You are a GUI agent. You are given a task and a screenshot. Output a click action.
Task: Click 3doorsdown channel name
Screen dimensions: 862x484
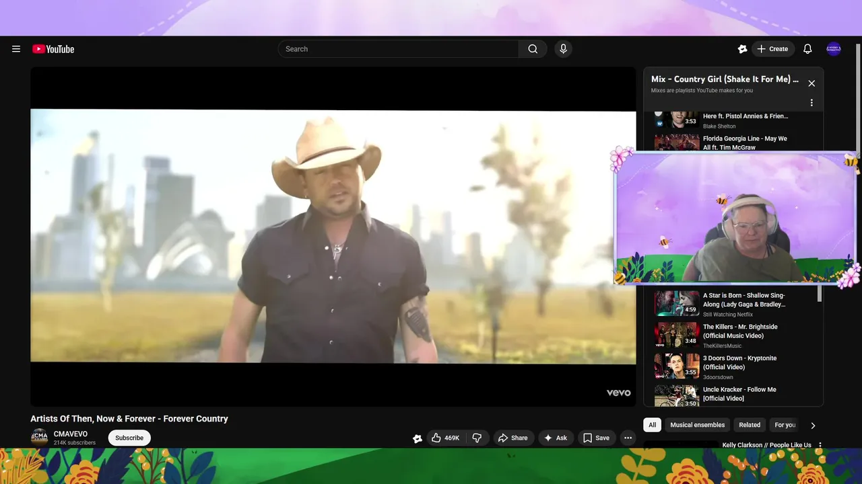pyautogui.click(x=718, y=377)
